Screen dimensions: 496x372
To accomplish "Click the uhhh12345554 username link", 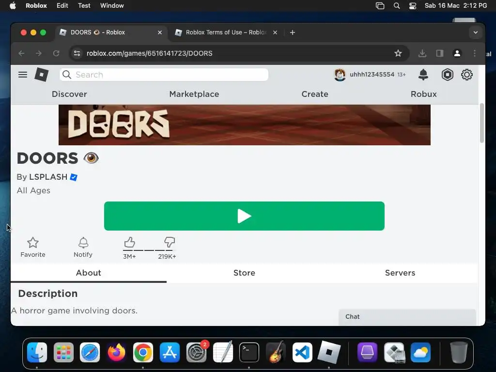I will 372,75.
